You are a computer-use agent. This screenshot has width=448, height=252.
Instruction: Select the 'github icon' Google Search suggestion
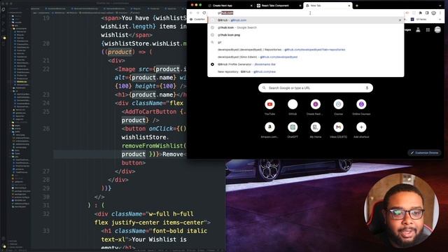pyautogui.click(x=306, y=27)
